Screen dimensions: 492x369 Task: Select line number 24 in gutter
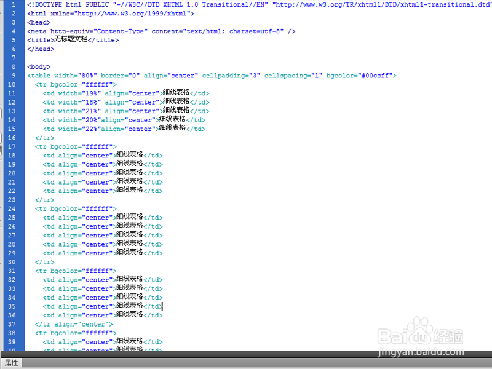[12, 208]
